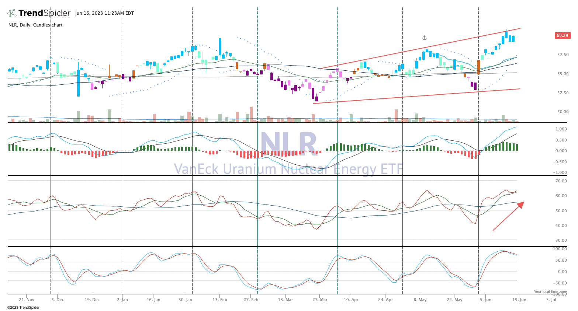The image size is (578, 311).
Task: Select the 70.00 level label on RSI axis
Action: pos(561,181)
